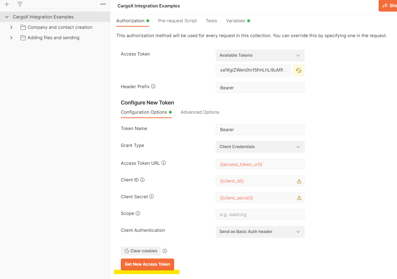Open the Available Tokens dropdown
397x279 pixels.
(260, 56)
